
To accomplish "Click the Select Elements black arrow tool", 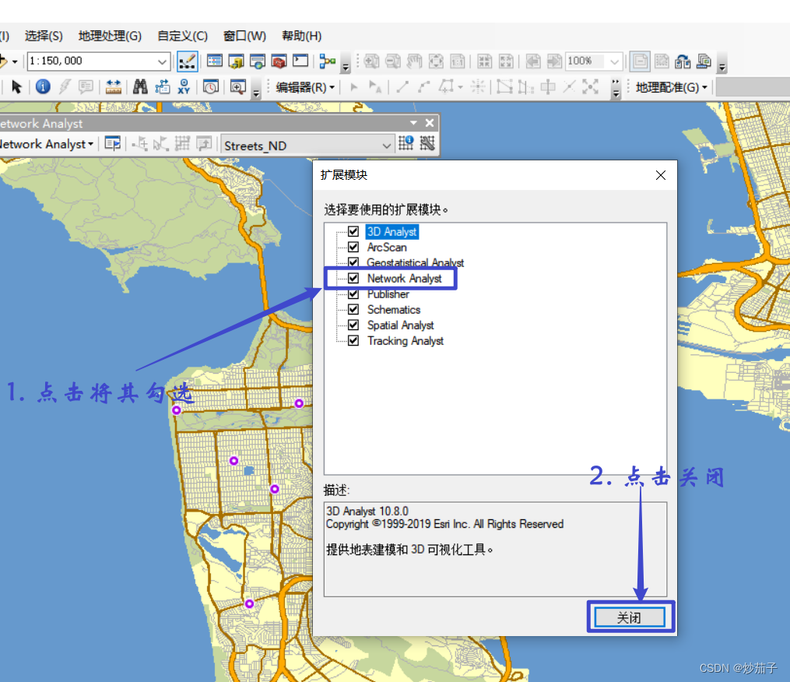I will coord(17,86).
